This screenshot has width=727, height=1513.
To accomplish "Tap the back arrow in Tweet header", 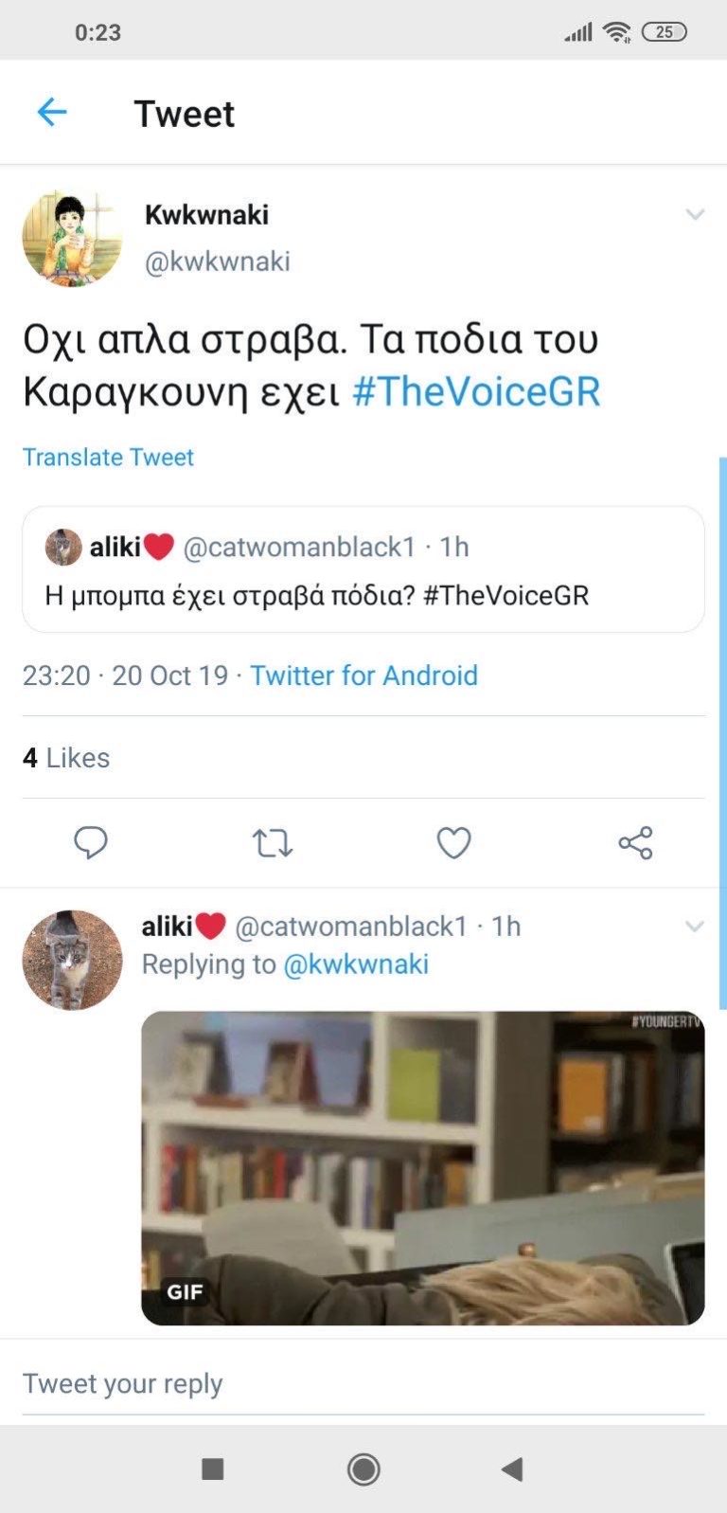I will click(x=52, y=113).
